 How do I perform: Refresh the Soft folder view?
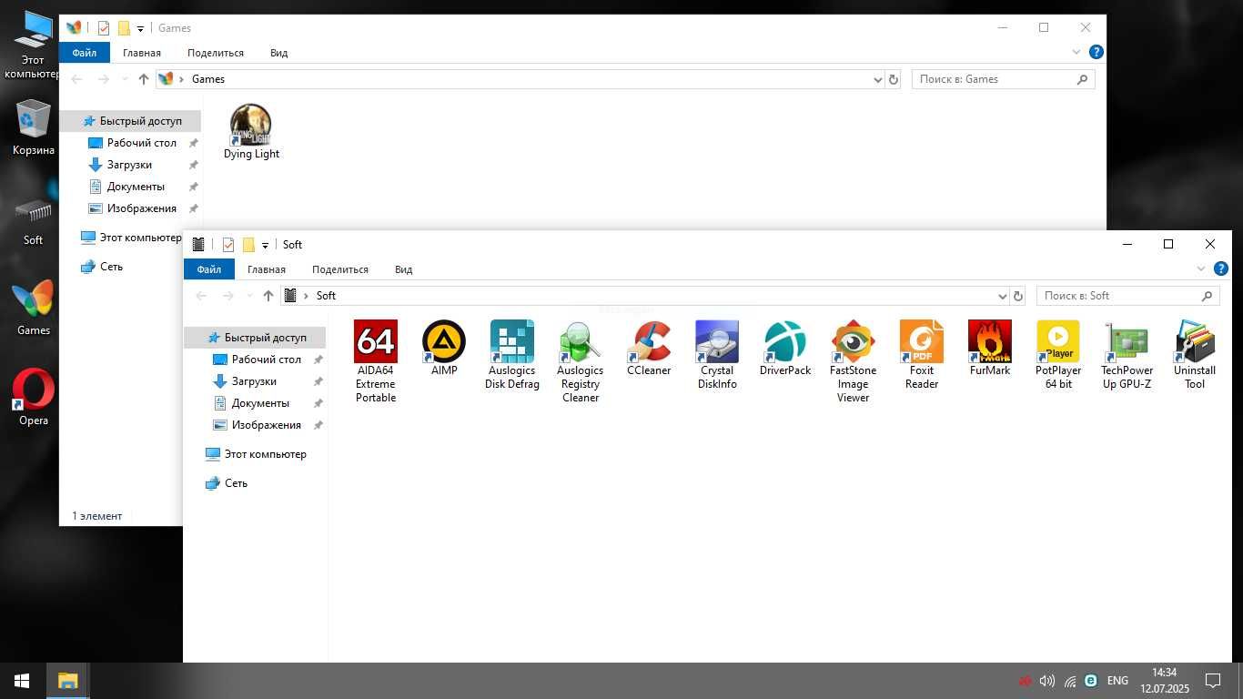click(x=1018, y=296)
